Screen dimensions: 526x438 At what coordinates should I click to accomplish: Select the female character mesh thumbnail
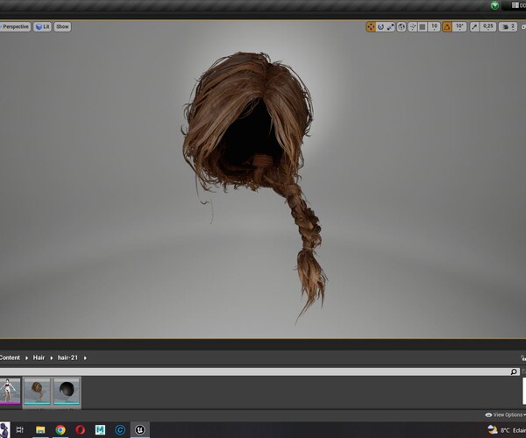10,391
